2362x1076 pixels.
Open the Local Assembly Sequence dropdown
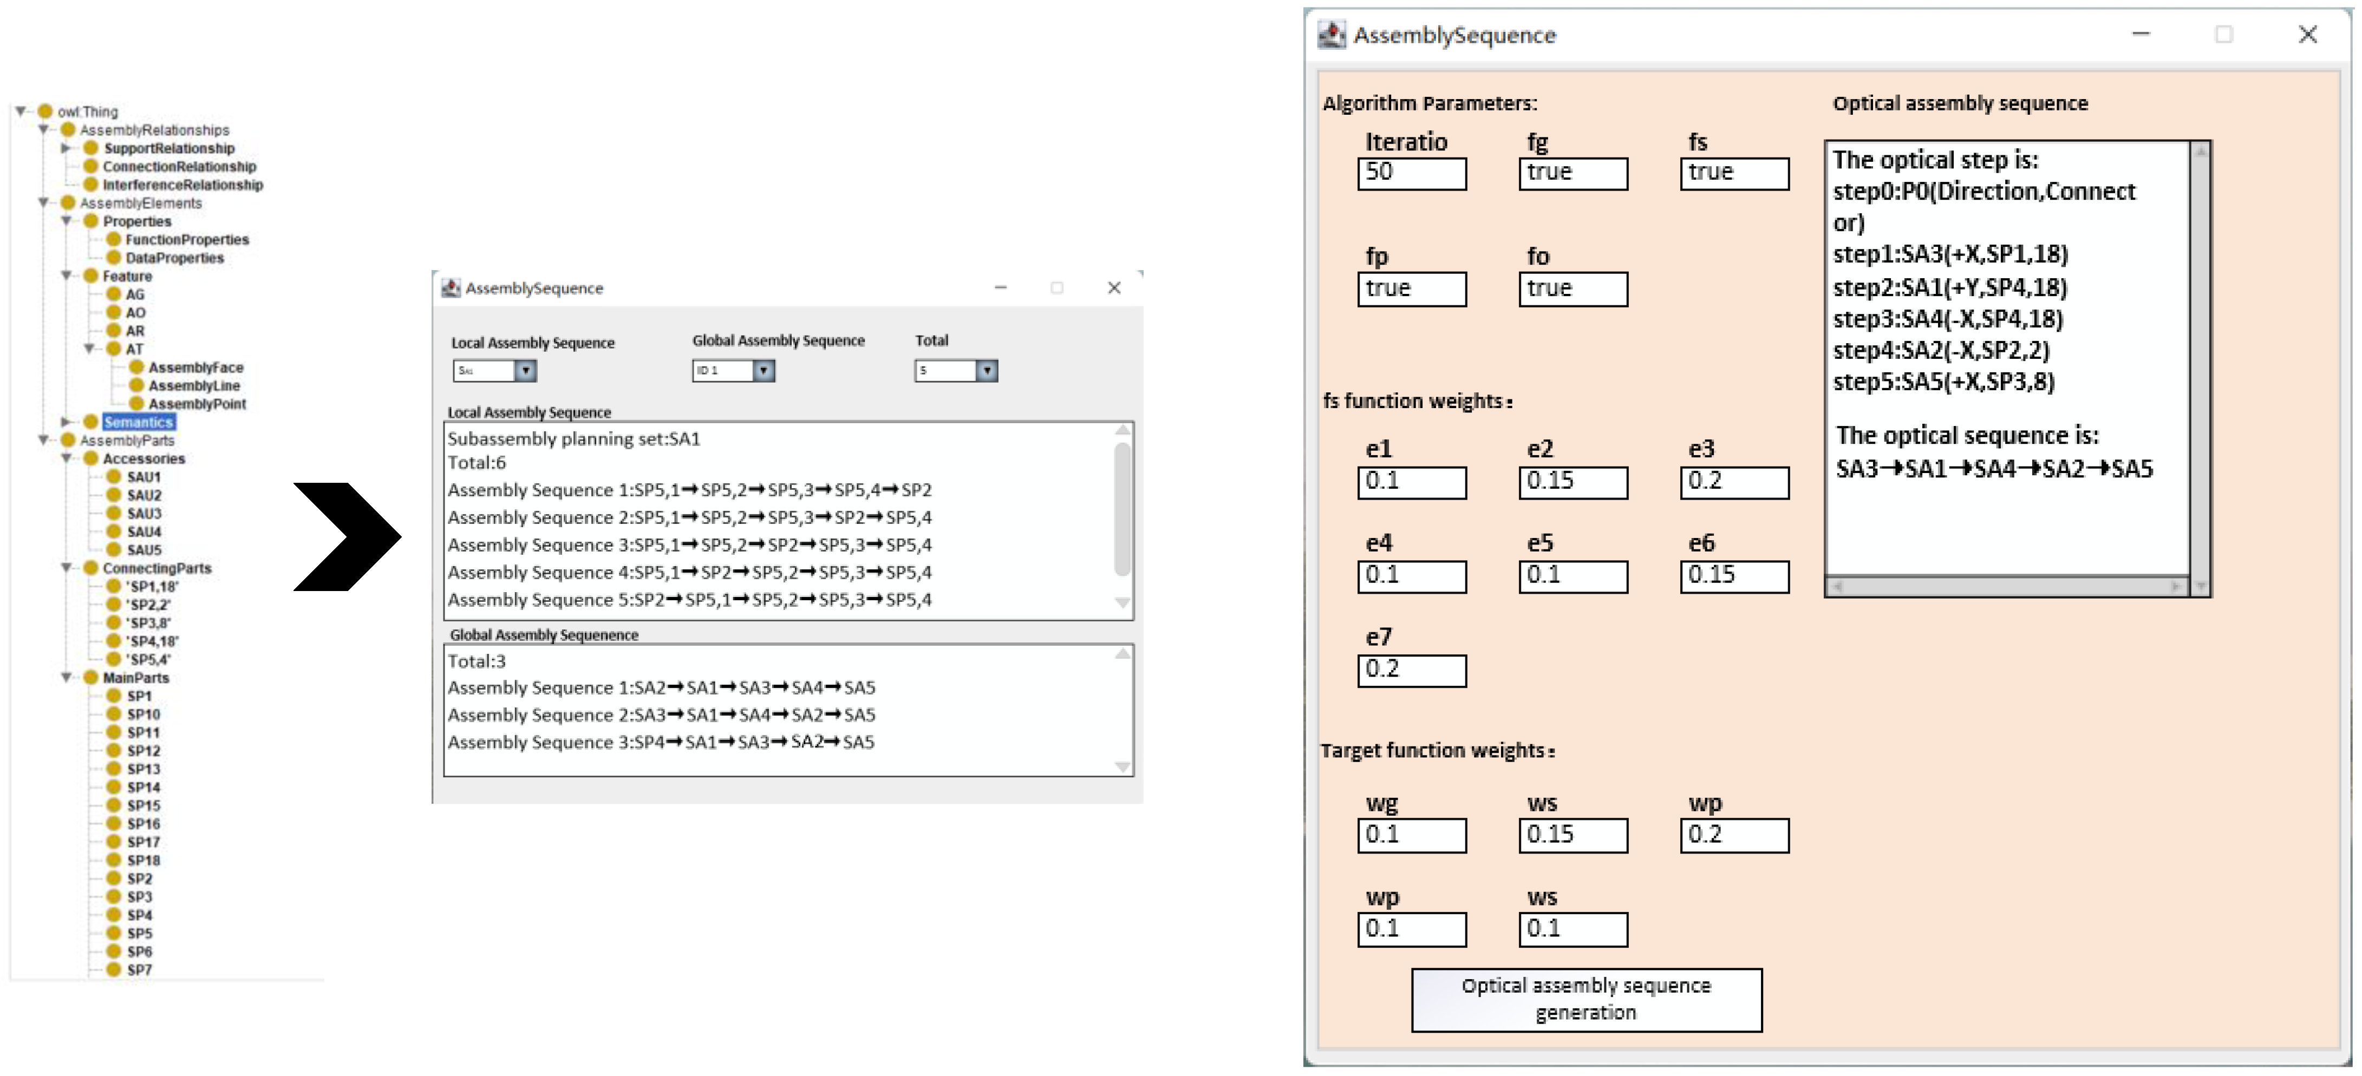(x=525, y=370)
